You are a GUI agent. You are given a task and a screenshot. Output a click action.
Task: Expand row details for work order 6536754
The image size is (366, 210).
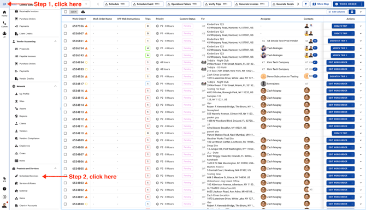pos(361,48)
